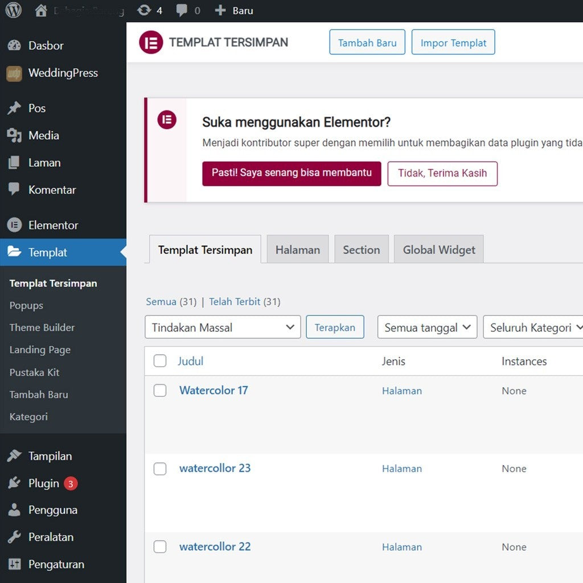The height and width of the screenshot is (583, 583).
Task: Open Pustaka Kit submenu item
Action: click(x=34, y=372)
